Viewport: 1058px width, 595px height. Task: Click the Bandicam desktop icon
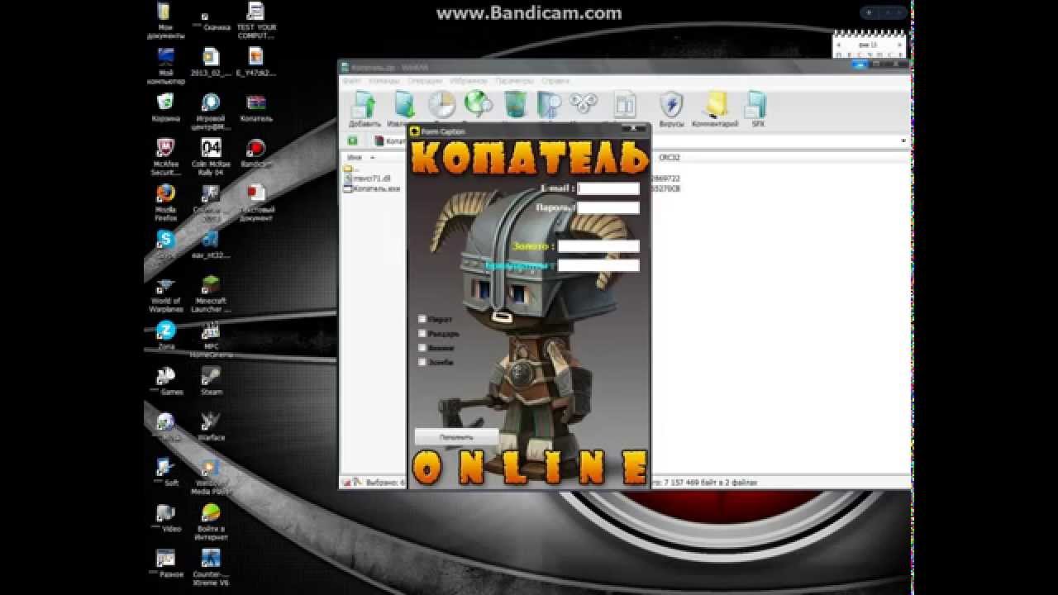click(256, 153)
